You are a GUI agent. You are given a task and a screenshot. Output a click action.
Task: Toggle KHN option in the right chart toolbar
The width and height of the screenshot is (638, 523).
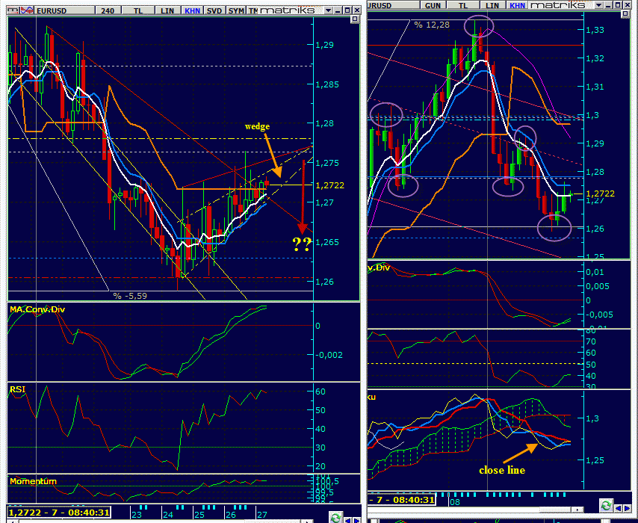click(516, 5)
